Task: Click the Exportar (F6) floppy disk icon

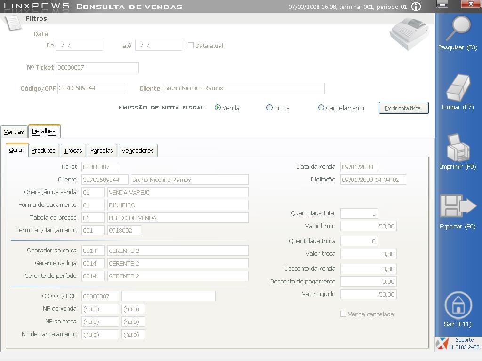Action: click(458, 206)
